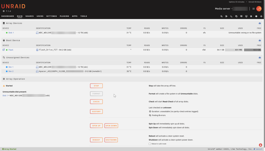Click the Flash free space 63.3 GB bar
This screenshot has width=265, height=151.
click(253, 50)
